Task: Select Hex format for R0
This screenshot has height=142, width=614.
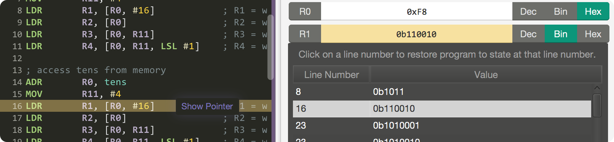Action: pos(593,12)
